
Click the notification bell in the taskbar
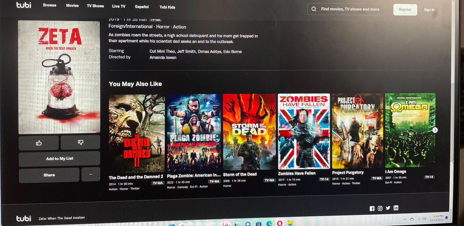446,218
